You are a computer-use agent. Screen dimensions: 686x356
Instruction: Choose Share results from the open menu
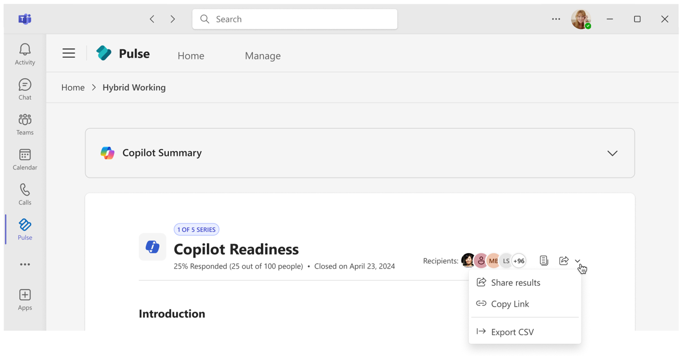click(x=515, y=282)
